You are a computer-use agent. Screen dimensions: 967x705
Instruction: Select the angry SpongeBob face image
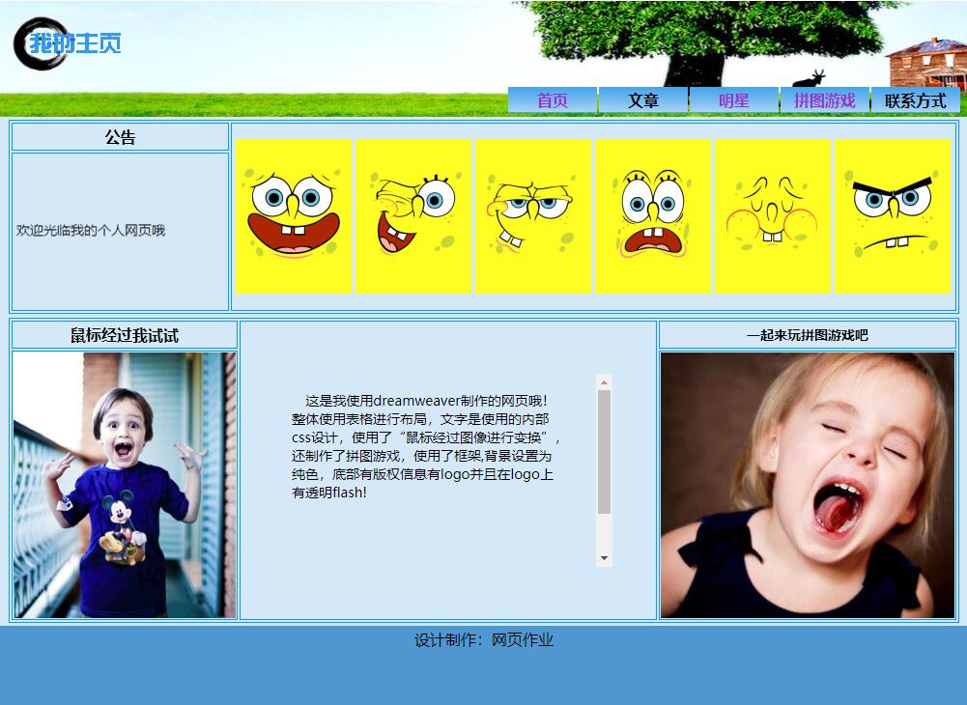[x=893, y=215]
